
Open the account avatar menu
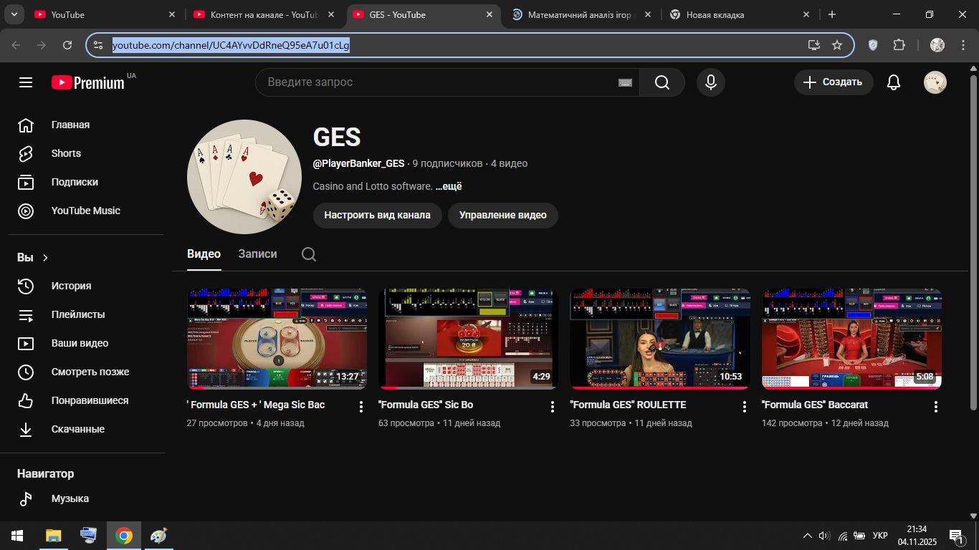pyautogui.click(x=935, y=82)
